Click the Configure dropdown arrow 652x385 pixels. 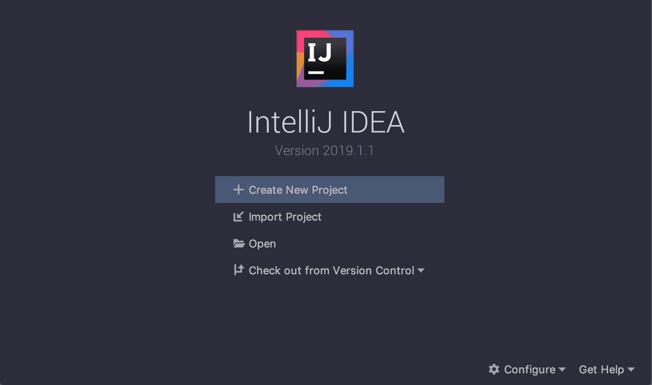(563, 370)
